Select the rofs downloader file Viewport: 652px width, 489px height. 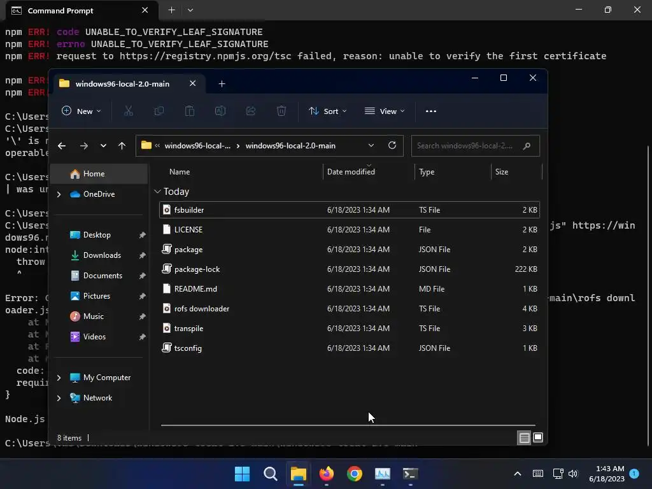350,309
